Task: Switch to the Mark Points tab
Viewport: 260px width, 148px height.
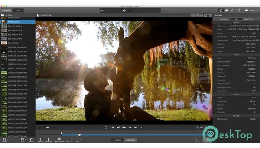Action: coord(248,19)
